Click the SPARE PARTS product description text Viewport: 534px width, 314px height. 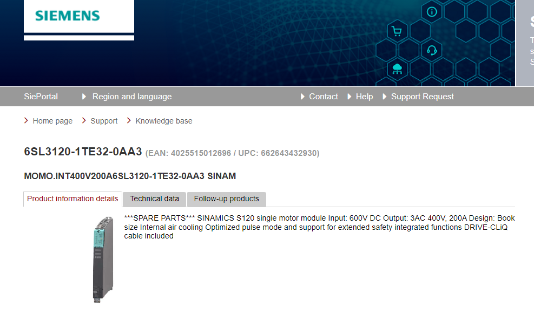pos(319,227)
